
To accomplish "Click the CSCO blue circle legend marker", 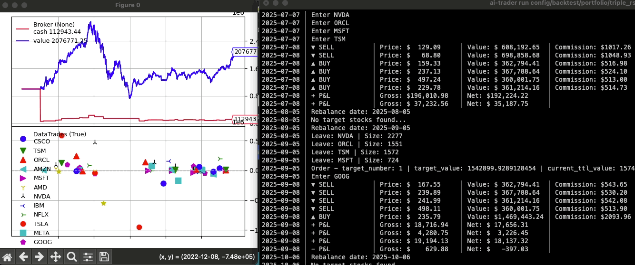I will [x=23, y=140].
